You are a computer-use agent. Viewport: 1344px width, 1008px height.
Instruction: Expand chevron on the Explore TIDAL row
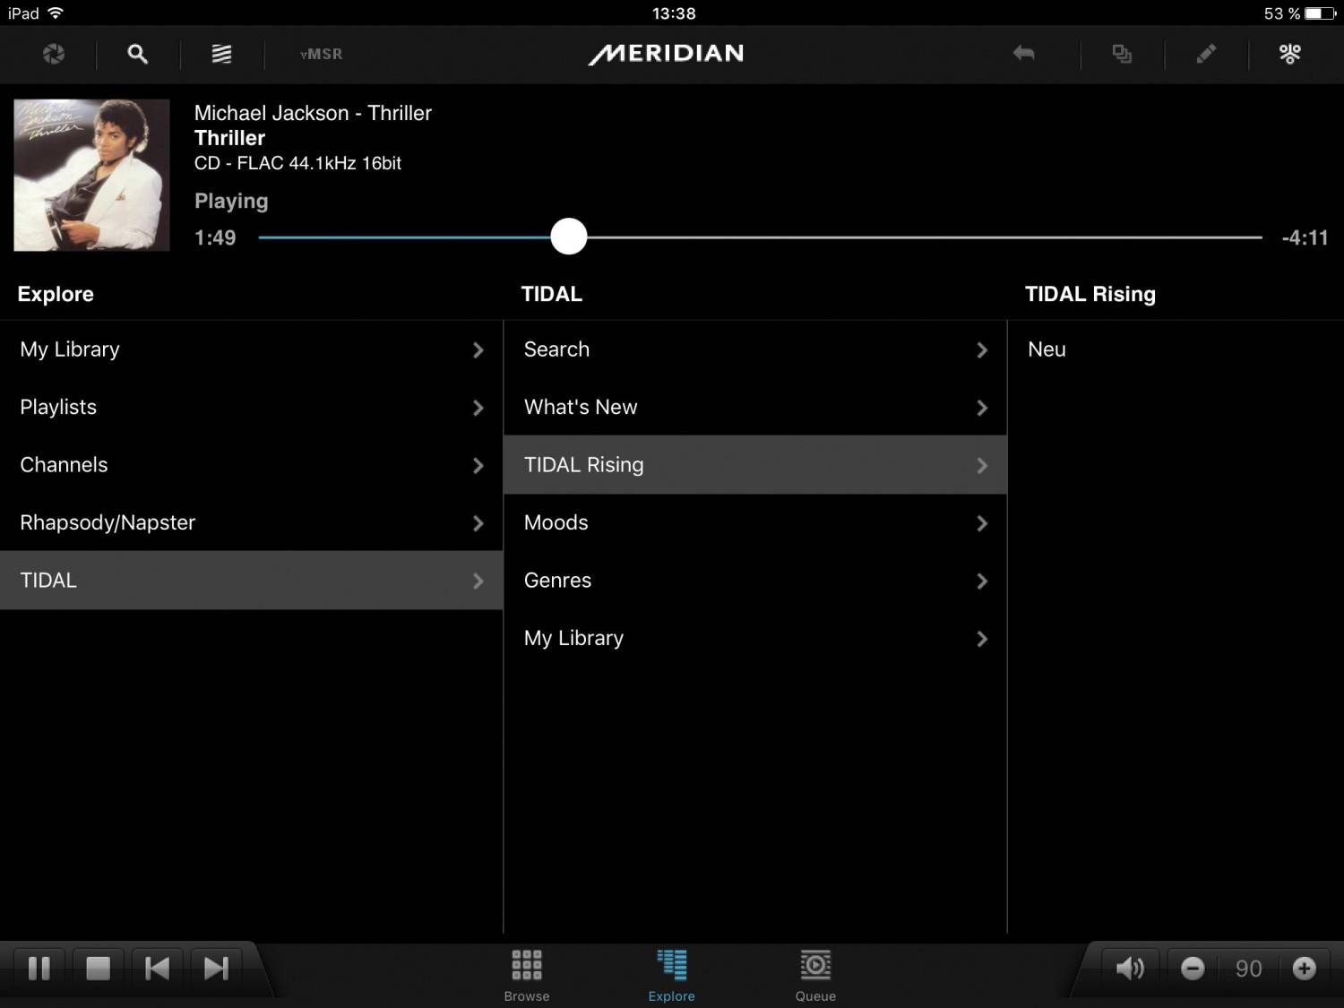478,582
